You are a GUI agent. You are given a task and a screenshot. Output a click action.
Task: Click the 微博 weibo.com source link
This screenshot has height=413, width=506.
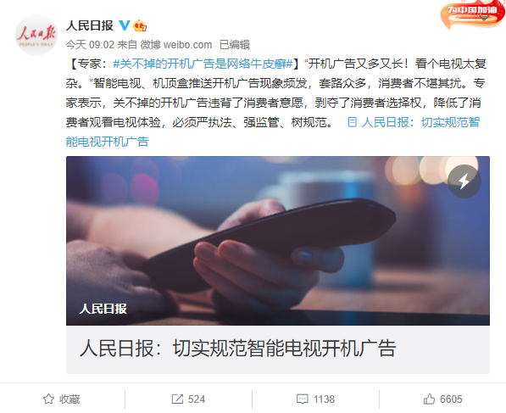(176, 45)
